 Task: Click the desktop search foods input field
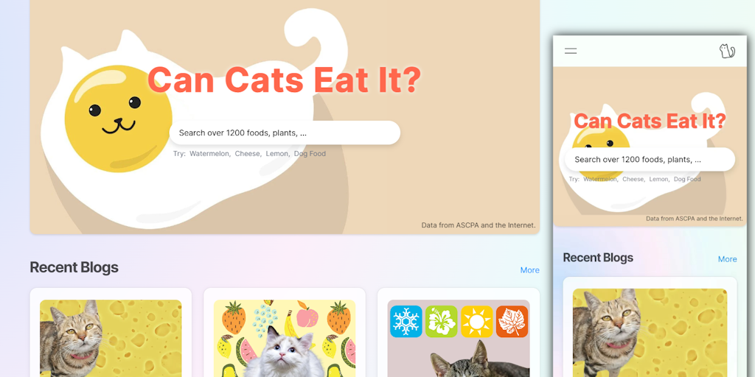click(285, 133)
